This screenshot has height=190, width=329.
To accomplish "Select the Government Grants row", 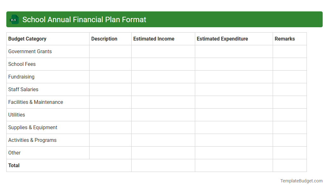I will [x=30, y=51].
